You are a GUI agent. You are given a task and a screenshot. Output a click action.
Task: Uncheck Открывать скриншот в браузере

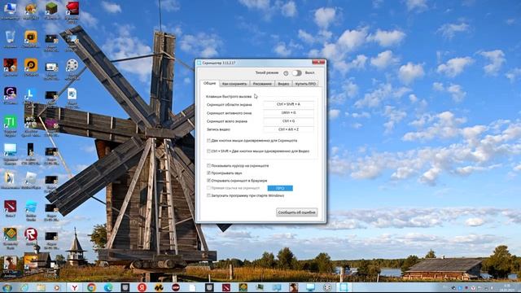(208, 181)
